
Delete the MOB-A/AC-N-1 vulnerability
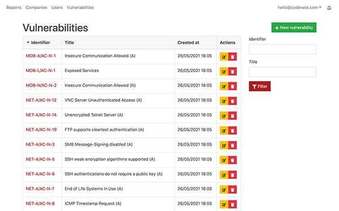(232, 57)
